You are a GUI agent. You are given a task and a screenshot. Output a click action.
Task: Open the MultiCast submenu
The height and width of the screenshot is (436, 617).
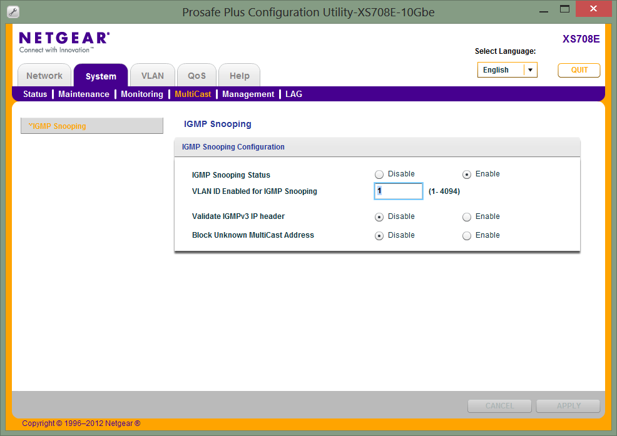[193, 94]
